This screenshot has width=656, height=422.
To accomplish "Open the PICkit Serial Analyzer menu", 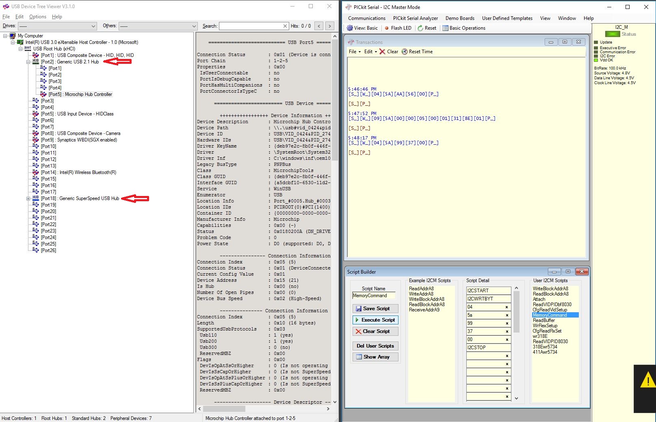I will click(x=416, y=18).
